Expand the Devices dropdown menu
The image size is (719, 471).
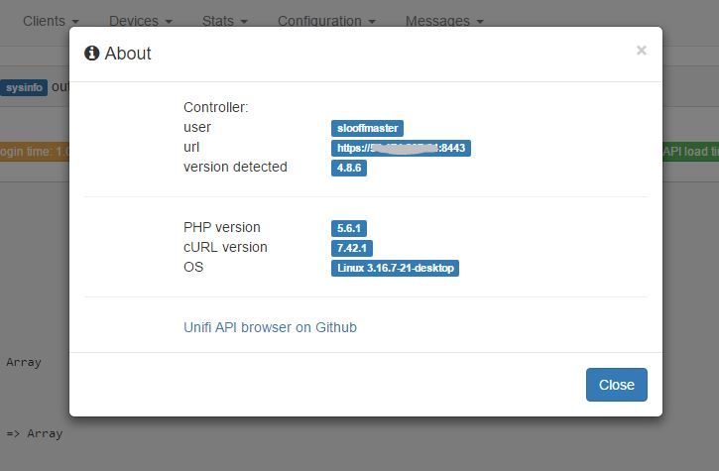pos(140,20)
